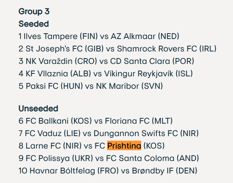Select the KF Vllaznia vs Víkingur Reykjavík line
Viewport: 233px width, 183px height.
[105, 74]
